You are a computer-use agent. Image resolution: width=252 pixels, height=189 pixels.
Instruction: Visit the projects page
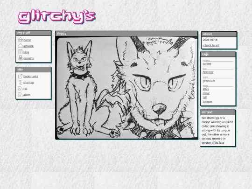click(28, 58)
